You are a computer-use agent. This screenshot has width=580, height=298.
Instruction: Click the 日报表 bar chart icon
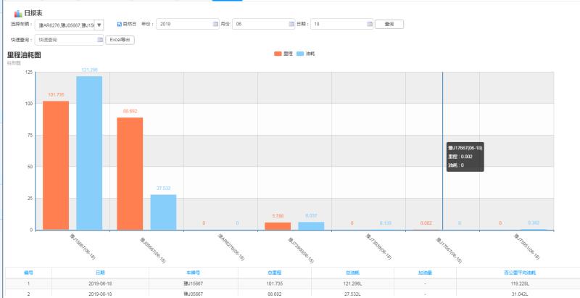tap(18, 13)
